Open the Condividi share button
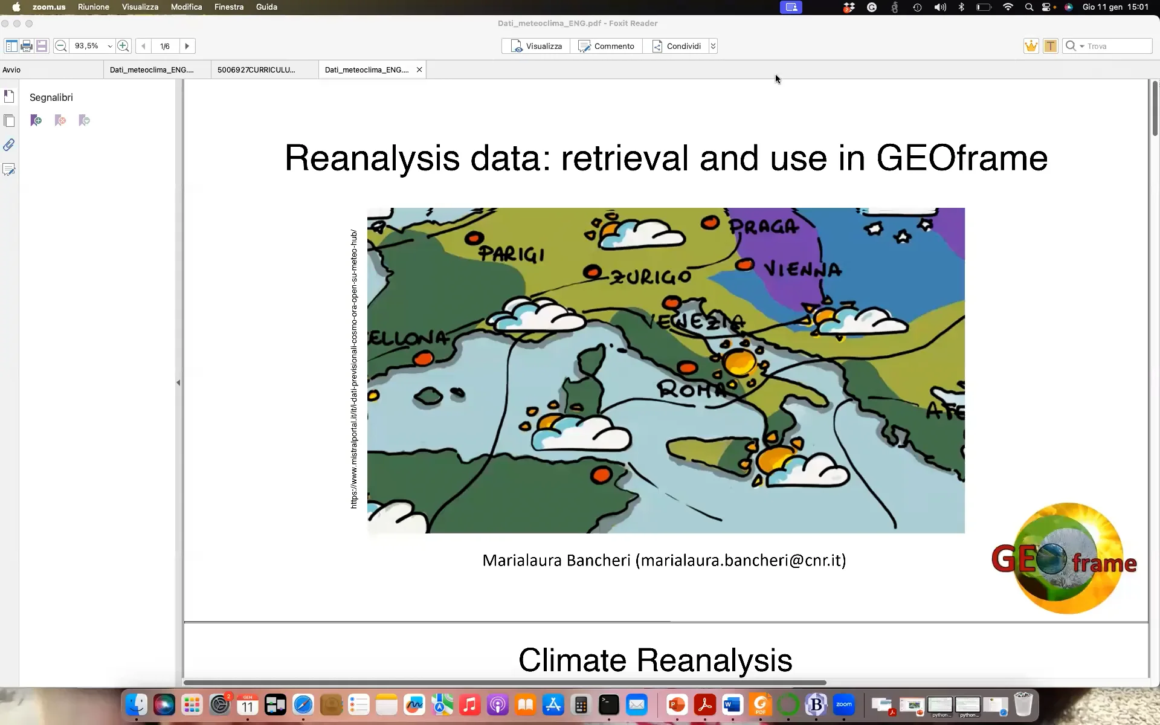This screenshot has height=725, width=1160. click(x=676, y=46)
